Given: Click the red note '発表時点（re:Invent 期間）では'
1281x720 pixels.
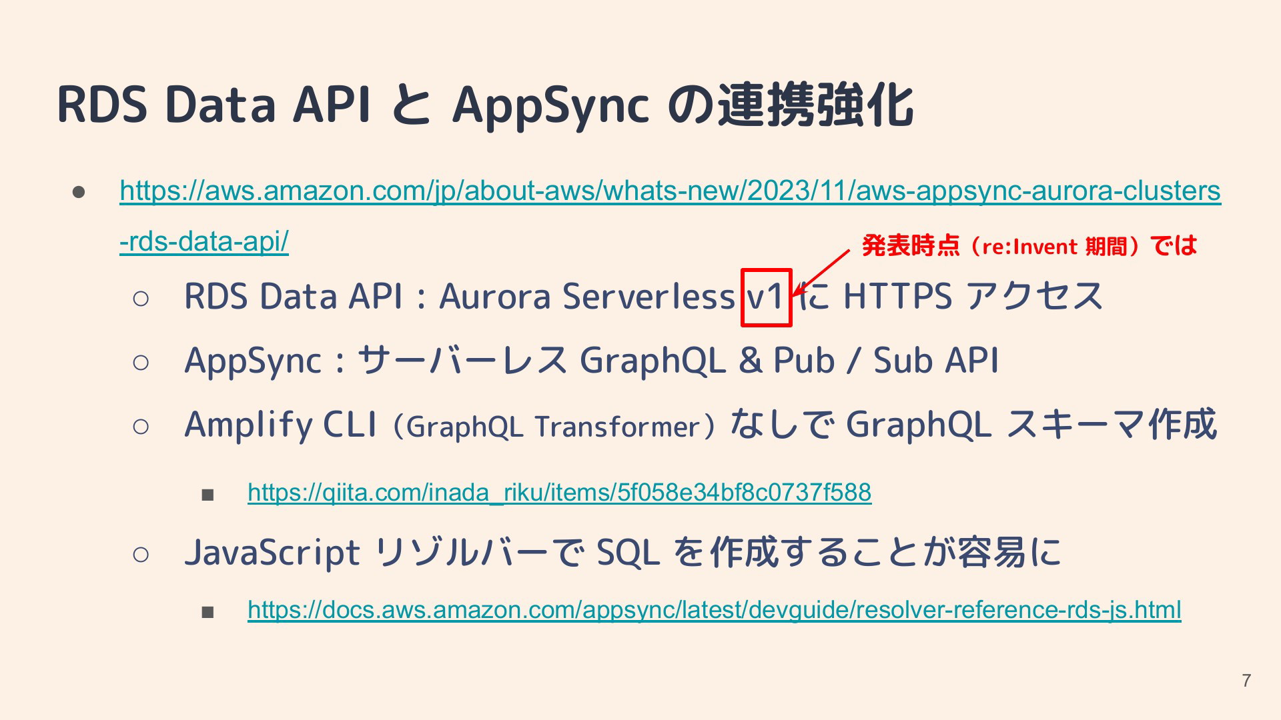Looking at the screenshot, I should (x=1029, y=246).
